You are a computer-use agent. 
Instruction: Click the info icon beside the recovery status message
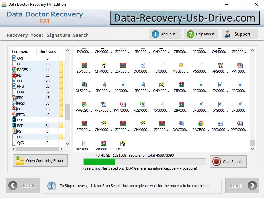coord(52,186)
